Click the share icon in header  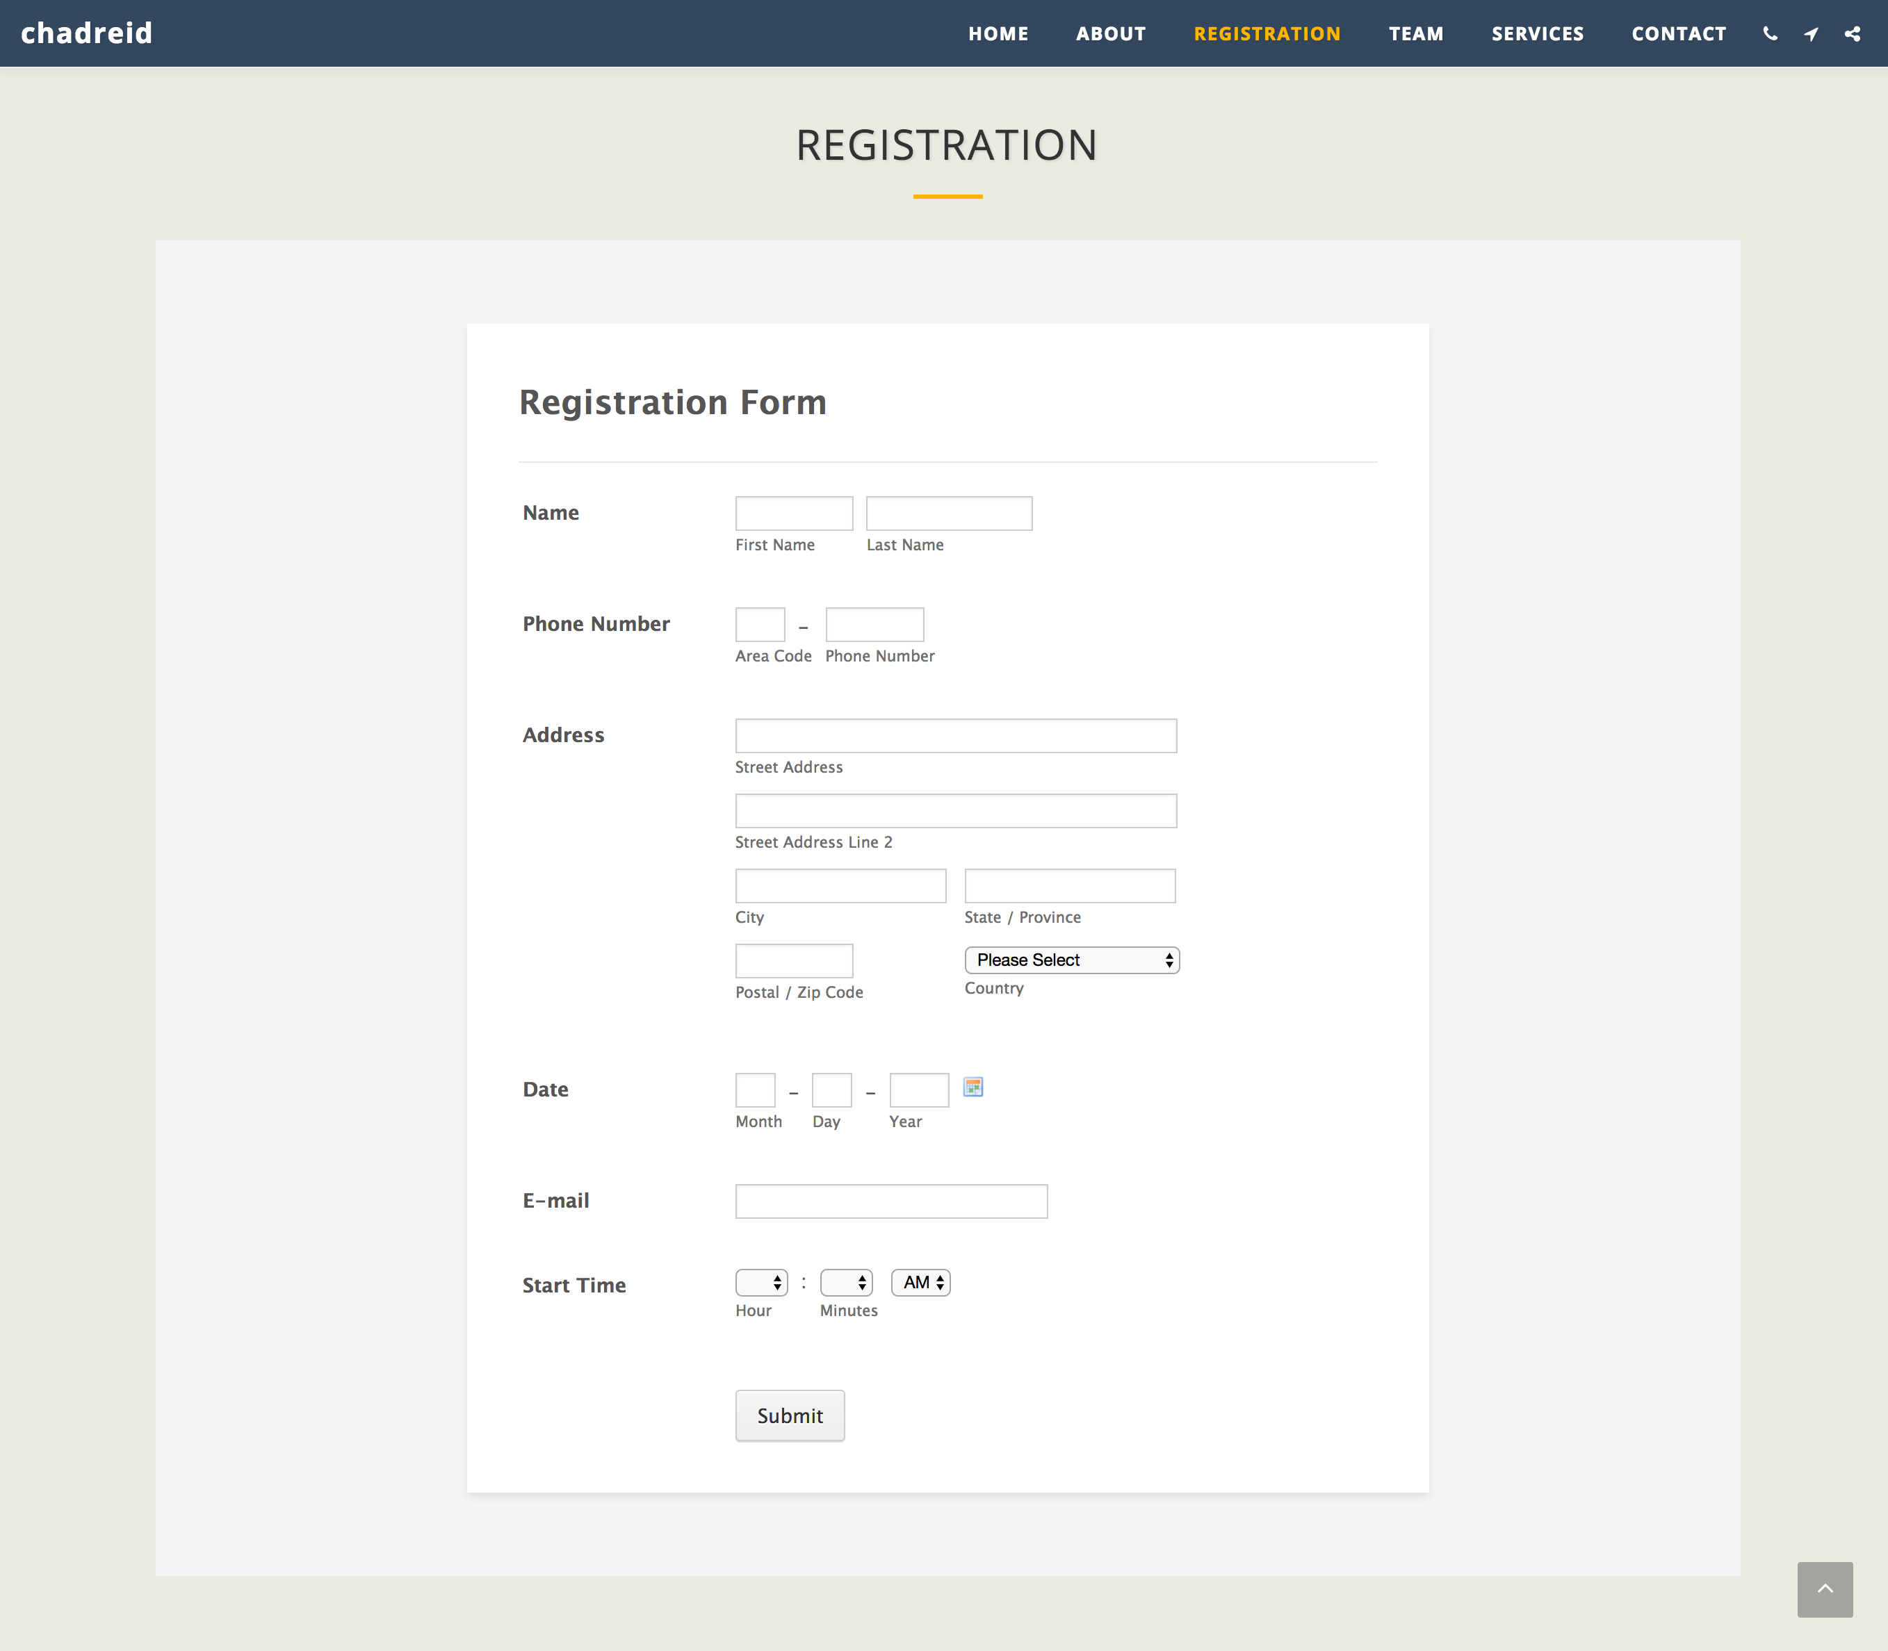pos(1852,34)
